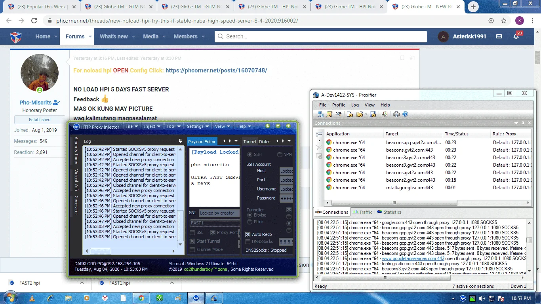Open the Windows Start menu
Viewport: 541px width, 304px height.
click(x=10, y=298)
